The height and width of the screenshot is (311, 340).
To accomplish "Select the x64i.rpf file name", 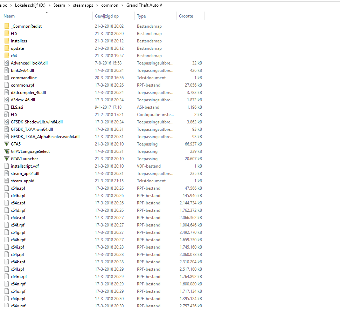I will (x=18, y=247).
